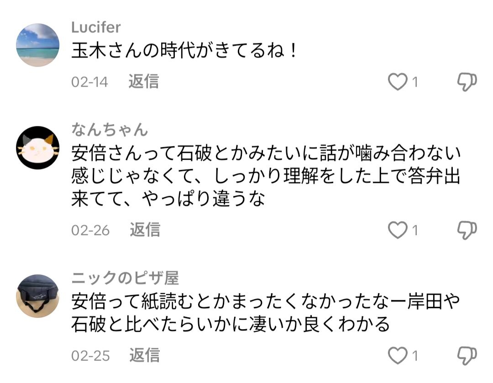Dislike ニックのピザ屋's comment
The height and width of the screenshot is (383, 493).
(467, 356)
